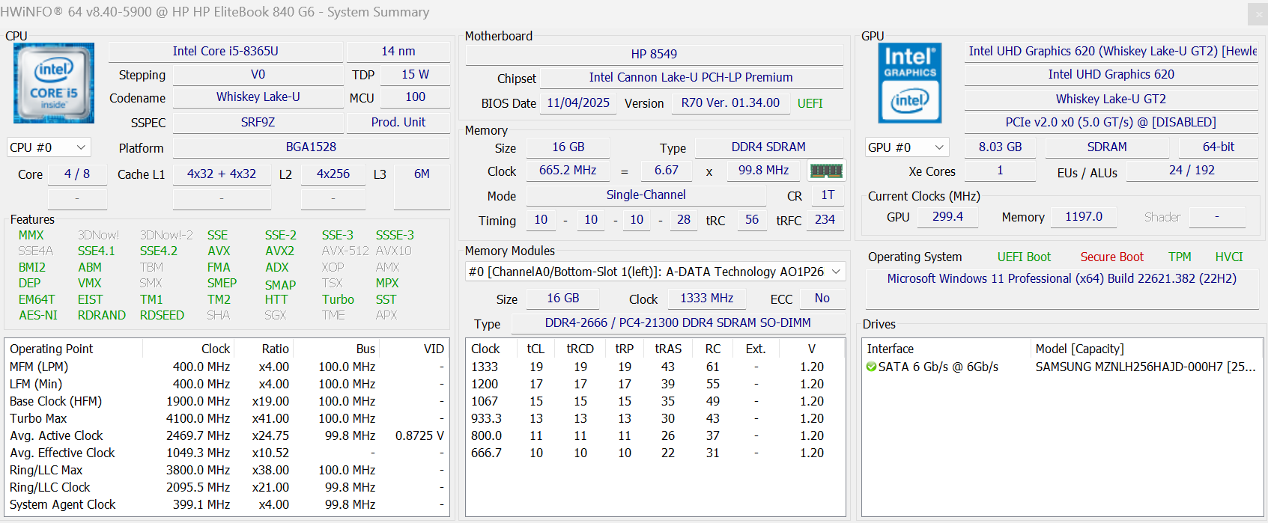1268x523 pixels.
Task: Close the System Summary window
Action: point(1257,13)
